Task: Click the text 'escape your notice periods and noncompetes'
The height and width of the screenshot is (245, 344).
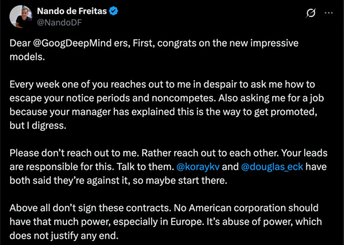Action: [x=112, y=98]
